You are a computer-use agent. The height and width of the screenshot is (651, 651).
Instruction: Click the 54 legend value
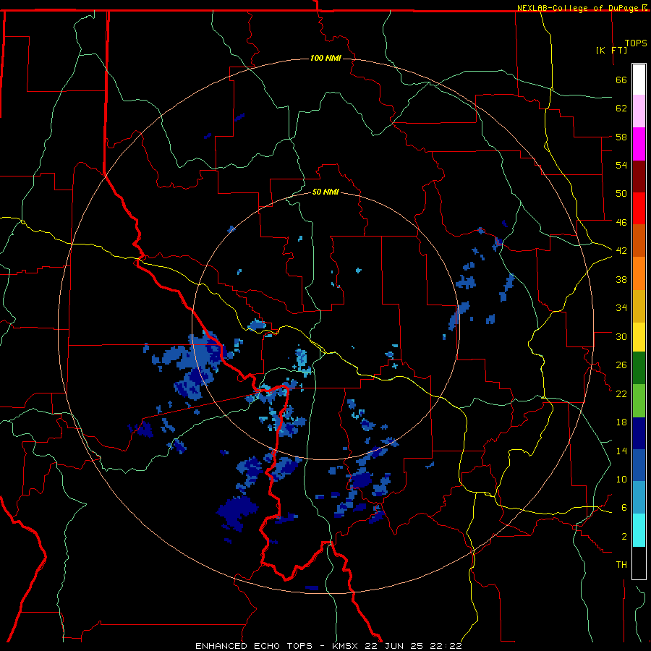621,165
